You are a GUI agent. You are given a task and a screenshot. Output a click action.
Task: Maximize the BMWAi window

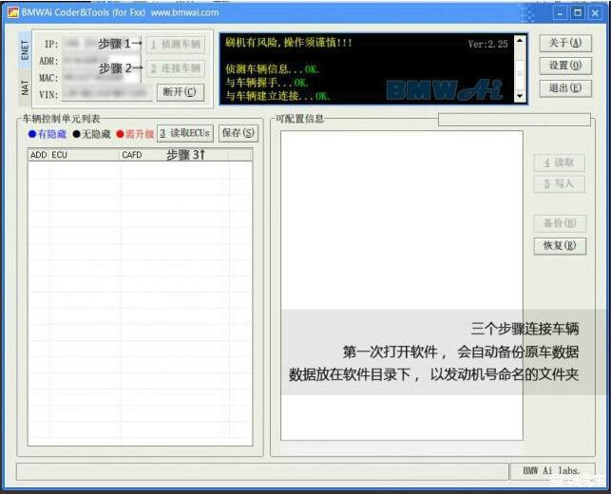coord(578,13)
